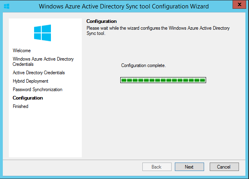Select Windows Azure Active Directory Credentials step

43,61
